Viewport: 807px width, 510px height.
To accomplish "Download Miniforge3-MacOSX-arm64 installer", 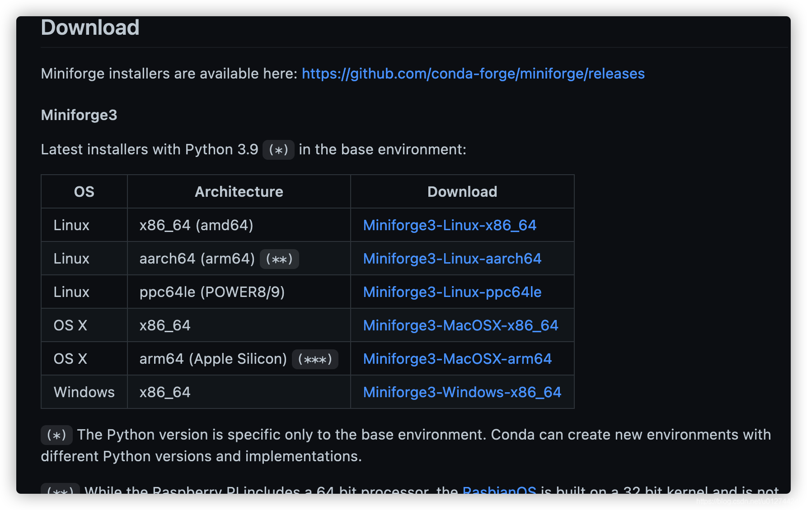I will coord(457,358).
